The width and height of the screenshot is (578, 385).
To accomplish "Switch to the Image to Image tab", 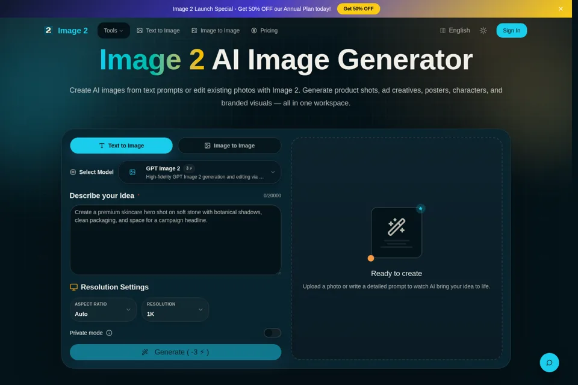I will [229, 146].
